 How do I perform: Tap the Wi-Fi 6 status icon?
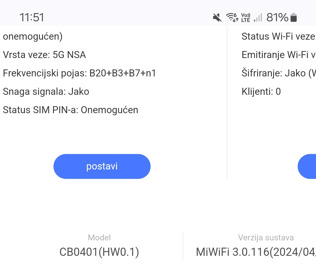coord(232,18)
